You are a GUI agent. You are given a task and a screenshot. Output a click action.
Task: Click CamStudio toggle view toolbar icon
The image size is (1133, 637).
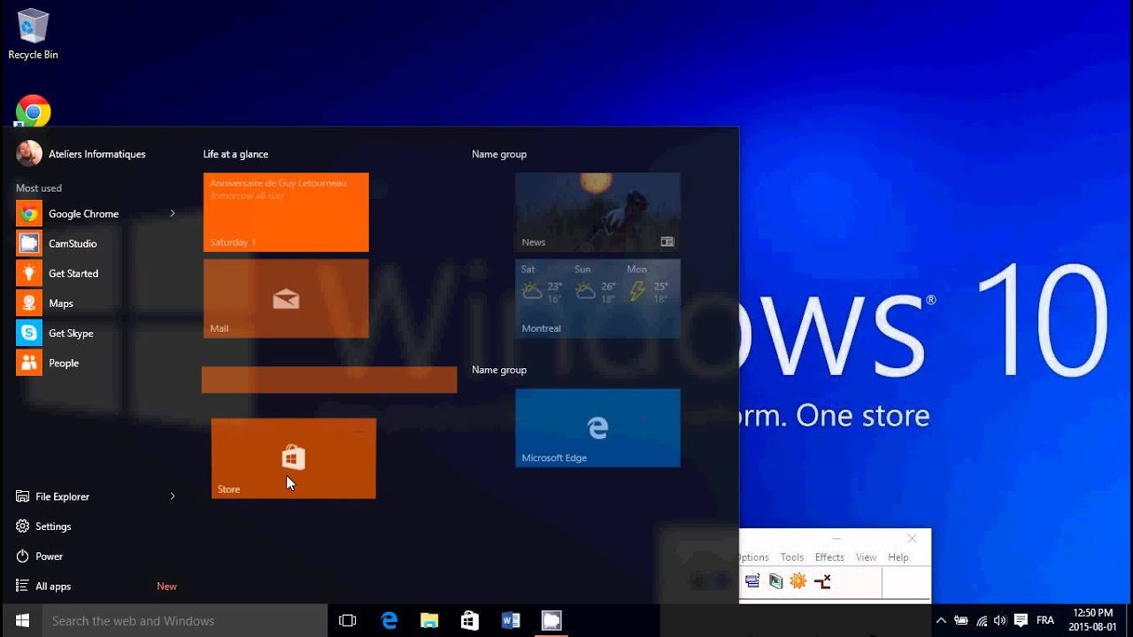point(752,581)
